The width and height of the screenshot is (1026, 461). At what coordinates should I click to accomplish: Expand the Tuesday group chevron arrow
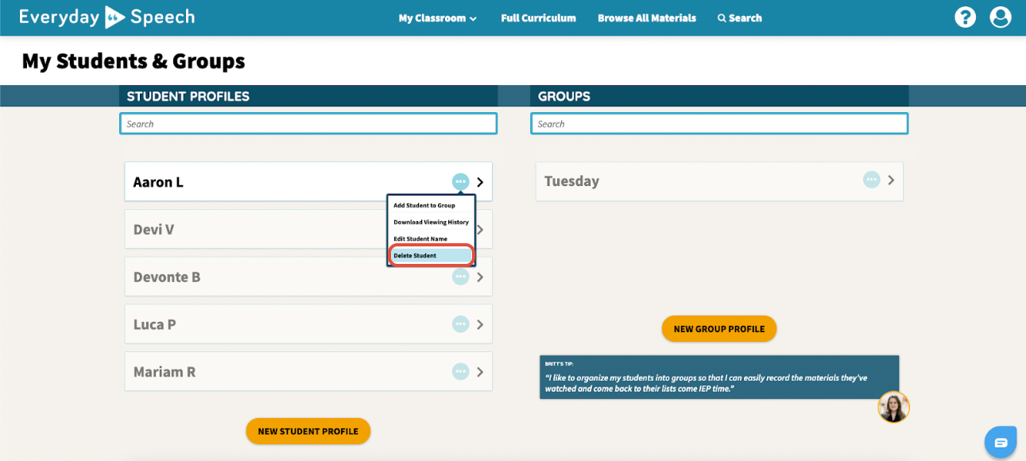(891, 180)
